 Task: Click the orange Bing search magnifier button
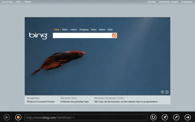click(x=114, y=35)
